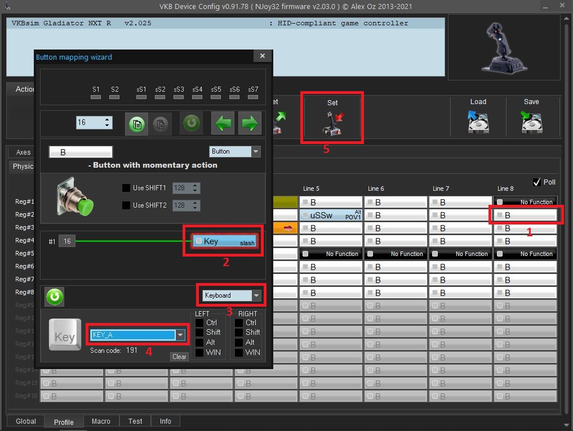Check RIGHT Ctrl modifier

239,322
